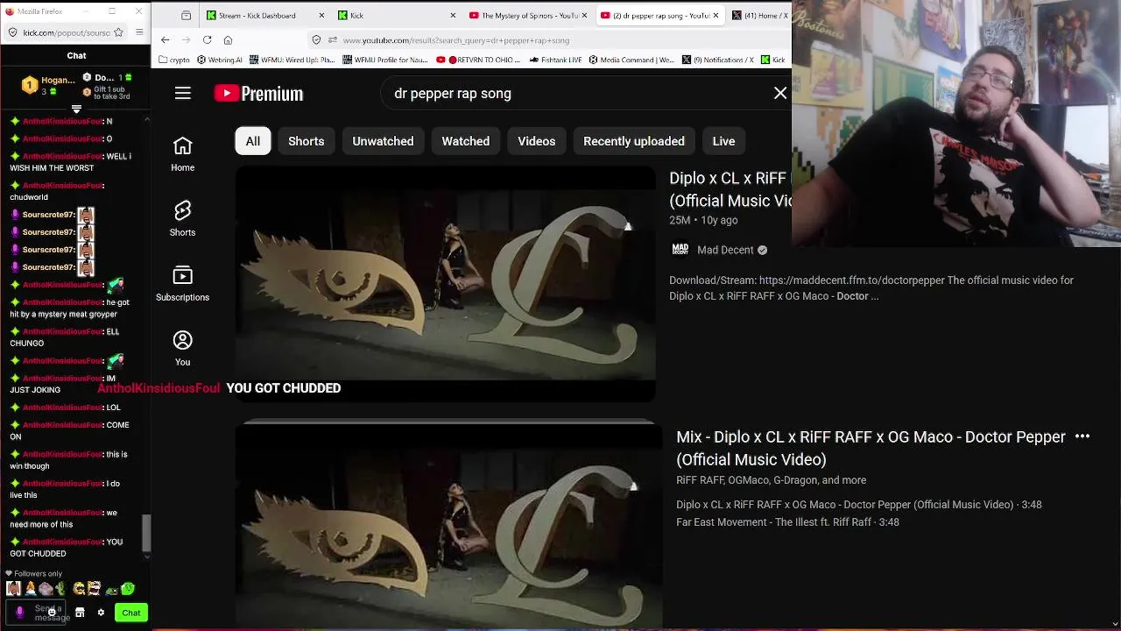The width and height of the screenshot is (1121, 631).
Task: Filter results by Videos
Action: pos(536,141)
